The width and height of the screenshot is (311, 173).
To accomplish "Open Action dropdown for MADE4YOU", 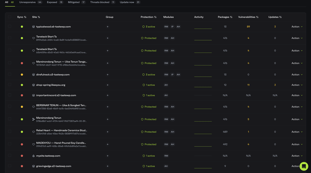I will coord(297,144).
